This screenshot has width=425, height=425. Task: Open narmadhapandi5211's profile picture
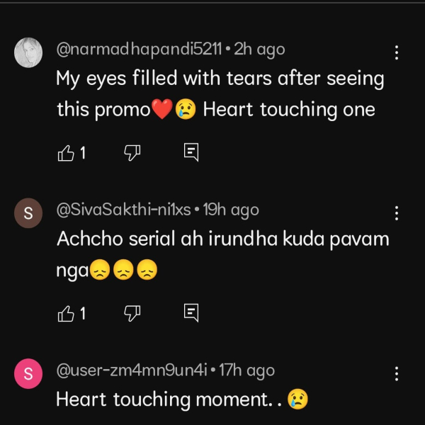click(28, 52)
